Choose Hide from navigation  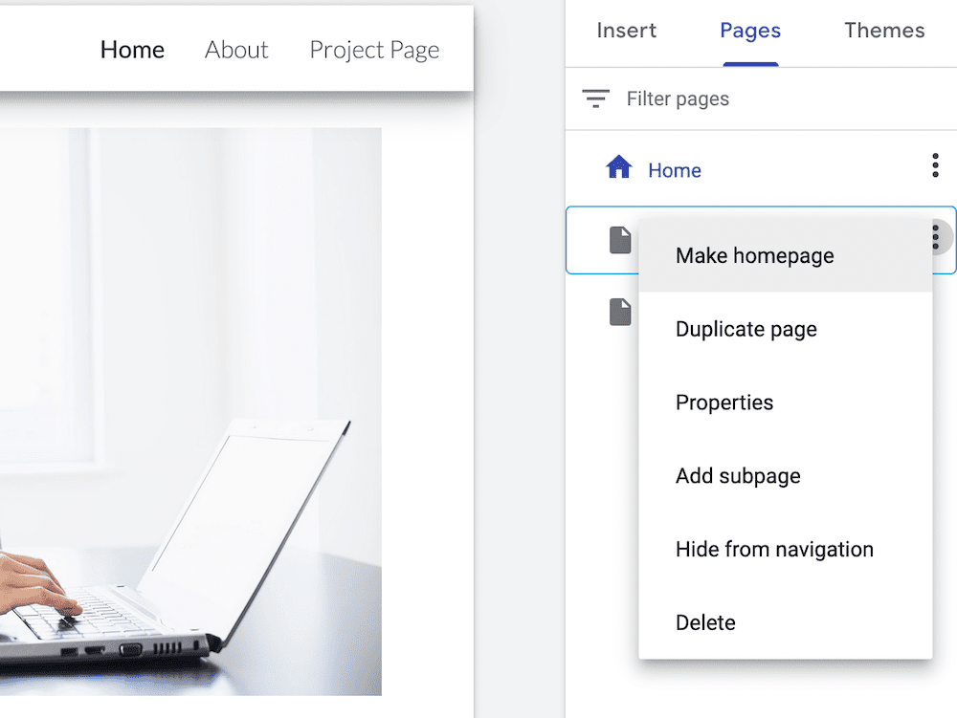[775, 550]
